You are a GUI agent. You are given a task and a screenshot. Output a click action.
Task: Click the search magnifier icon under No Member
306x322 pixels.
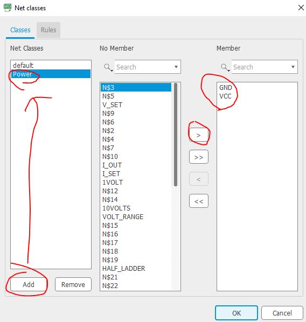click(108, 67)
